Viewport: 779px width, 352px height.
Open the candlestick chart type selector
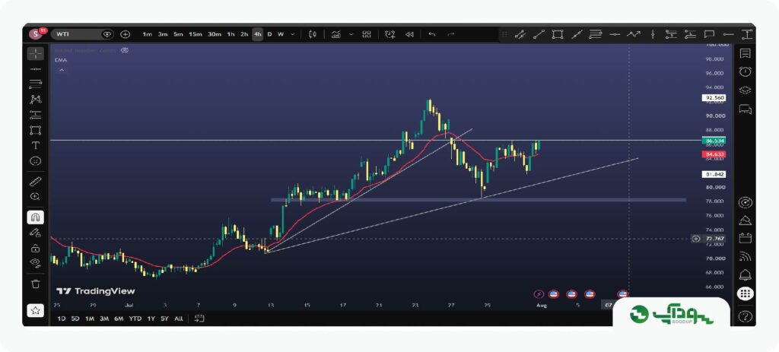[313, 34]
